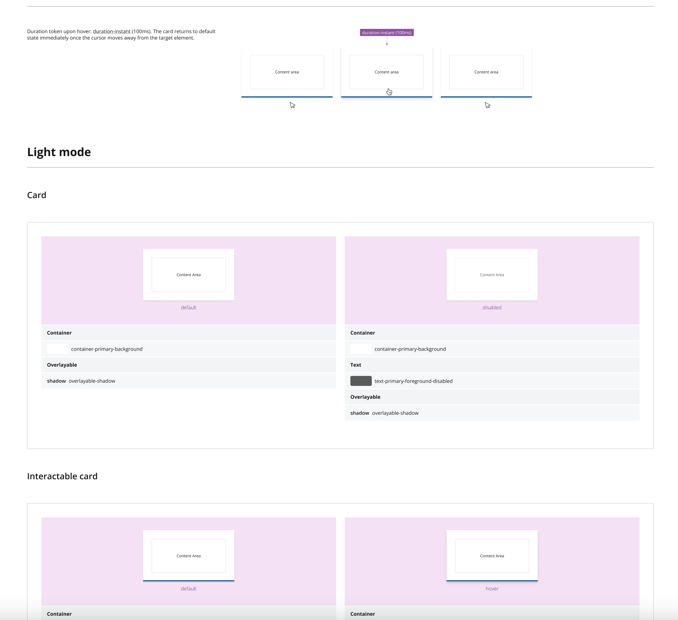Click the hand pointer cursor icon
Viewport: 678px width, 620px height.
click(389, 92)
